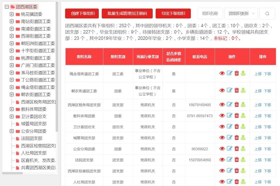
Task: Click green member icon for 西湖区税务局团支部 row
Action: pyautogui.click(x=243, y=104)
